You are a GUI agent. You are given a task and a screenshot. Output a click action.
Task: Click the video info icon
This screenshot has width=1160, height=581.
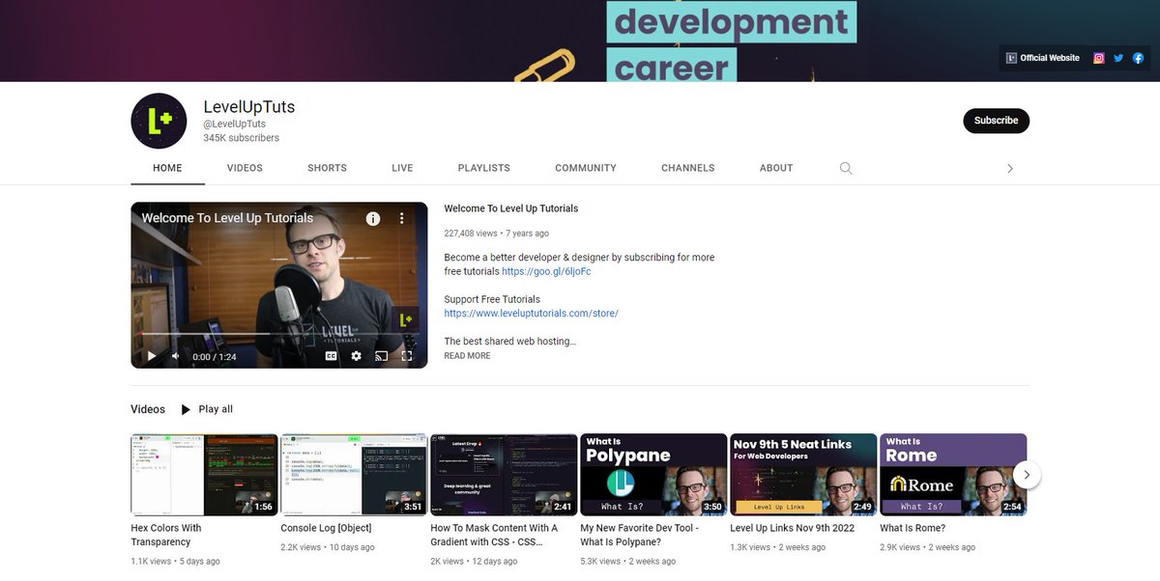point(373,218)
